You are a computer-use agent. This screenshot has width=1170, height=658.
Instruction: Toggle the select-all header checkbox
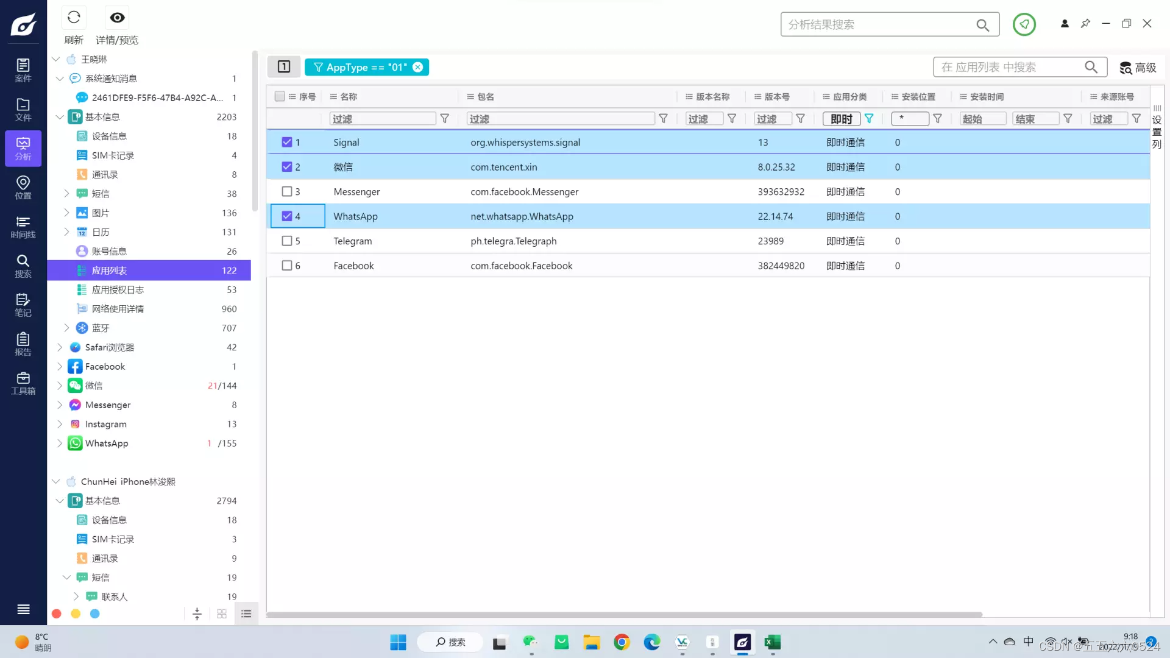[280, 96]
